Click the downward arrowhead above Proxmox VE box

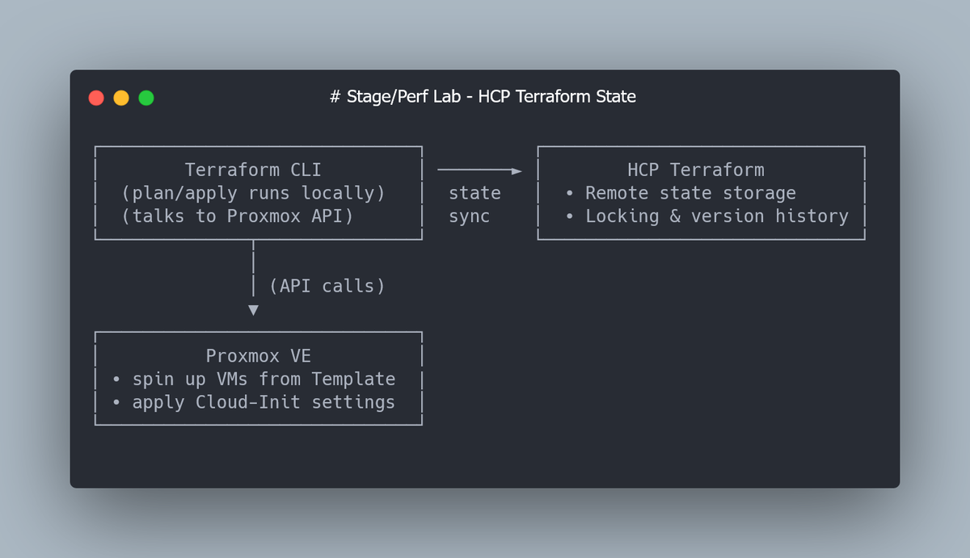[253, 310]
